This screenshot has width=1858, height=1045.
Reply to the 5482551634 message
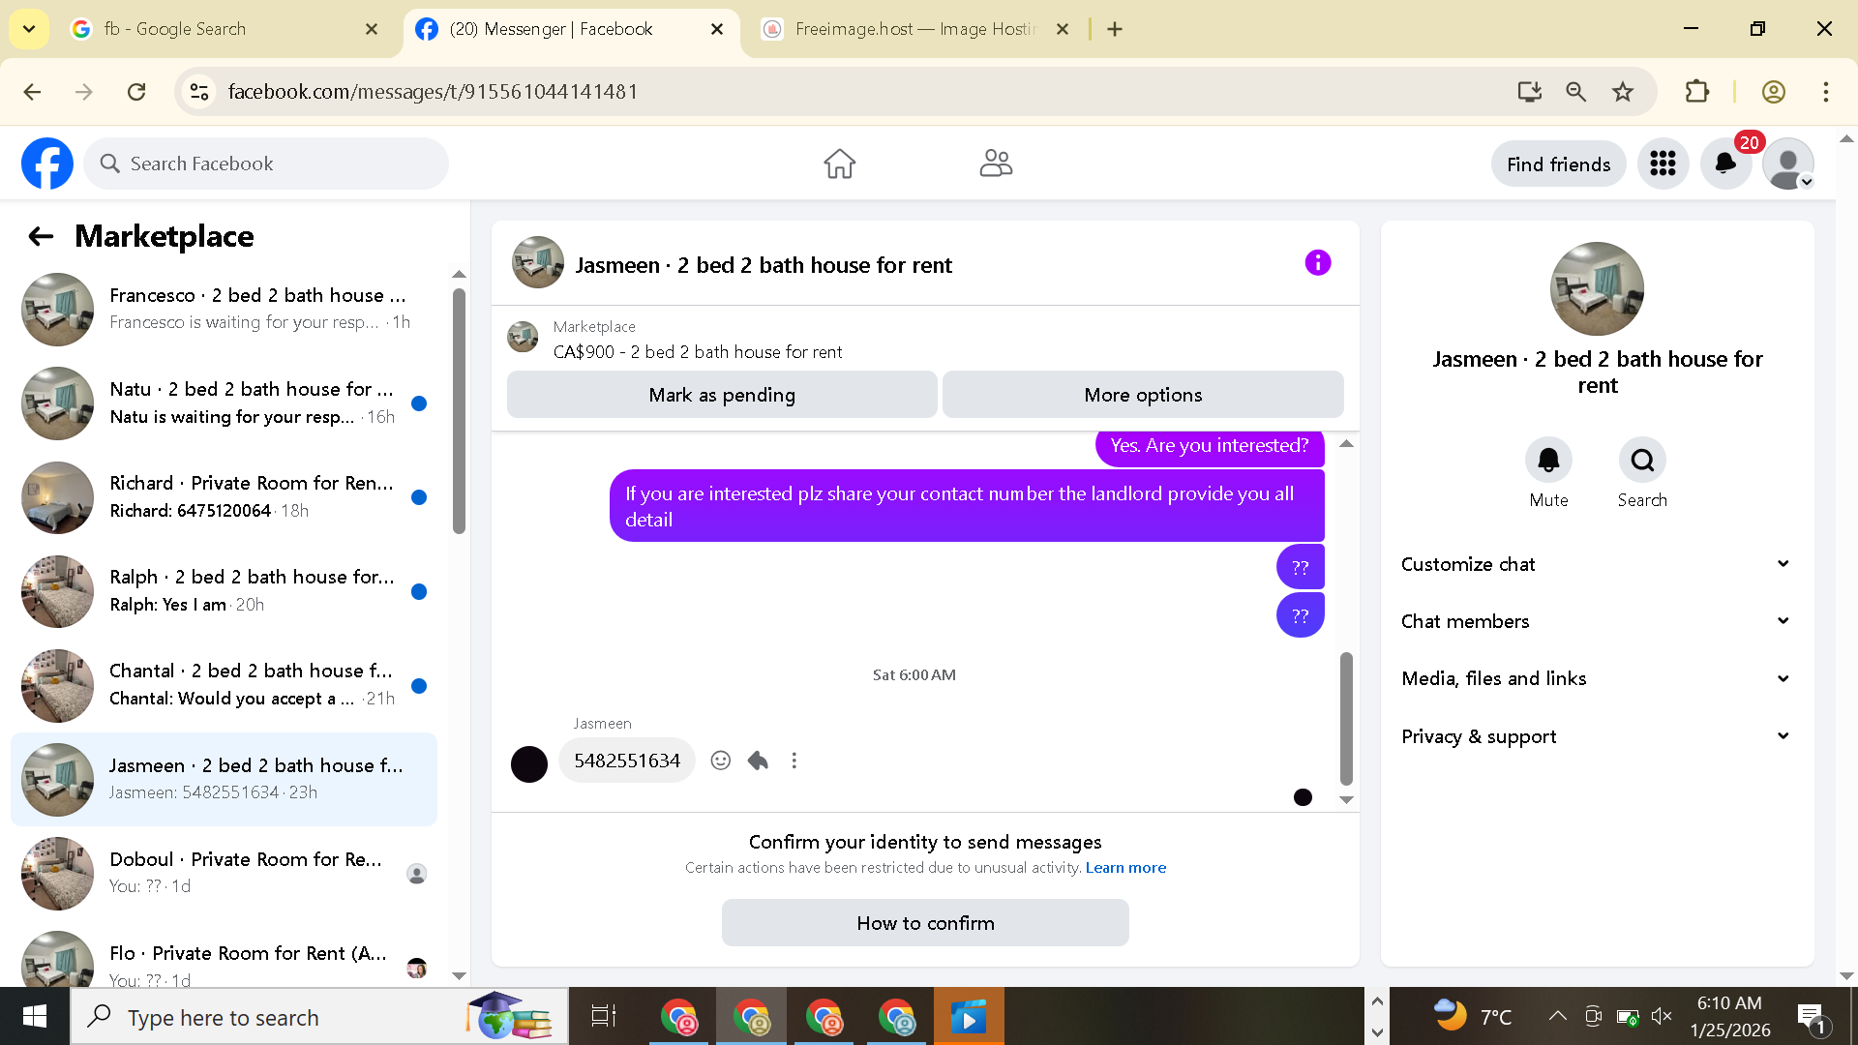pos(758,761)
